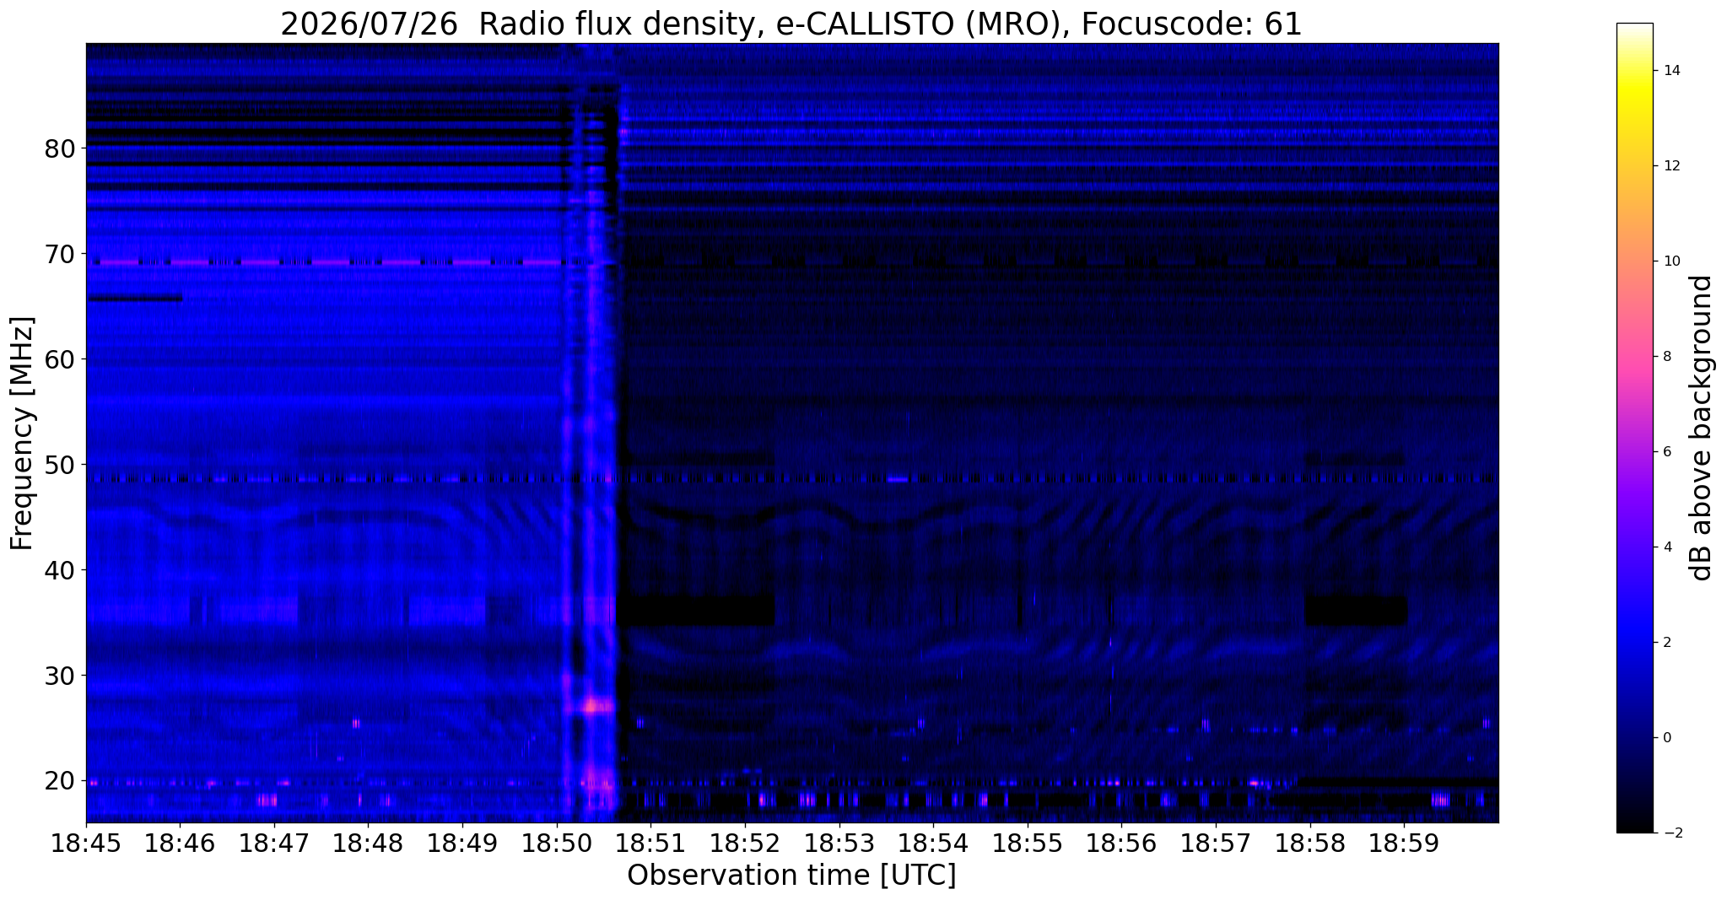Click the colorbar tick label 8
Screen dimensions: 1727x900
pos(1666,357)
